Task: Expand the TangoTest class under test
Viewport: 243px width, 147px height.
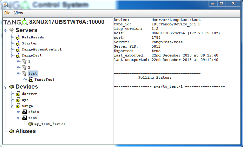Action: pos(25,80)
